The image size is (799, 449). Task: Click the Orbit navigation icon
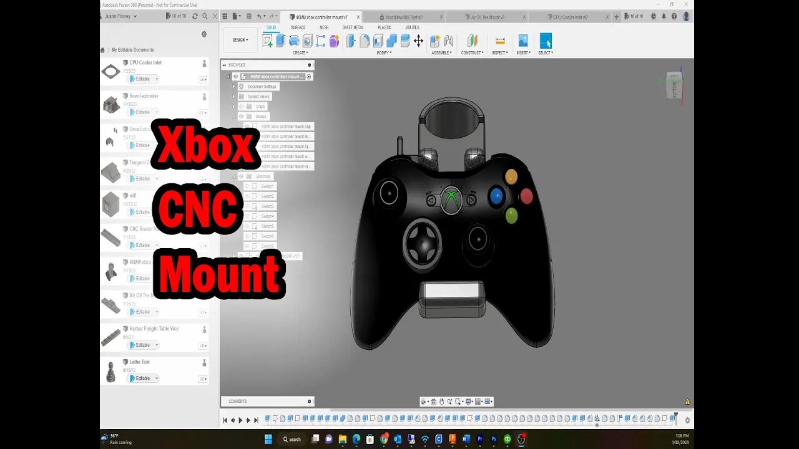(424, 402)
